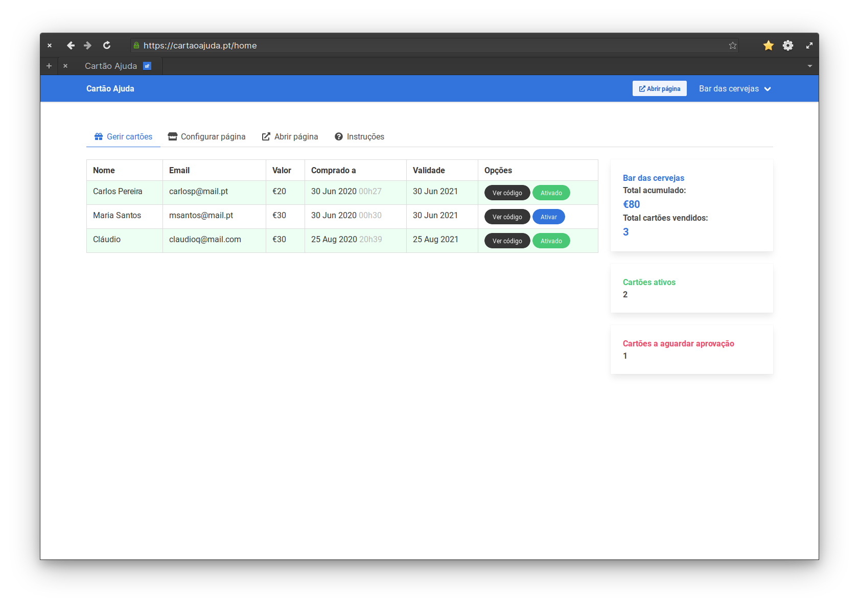This screenshot has width=859, height=607.
Task: View code for Cláudio card
Action: [507, 241]
